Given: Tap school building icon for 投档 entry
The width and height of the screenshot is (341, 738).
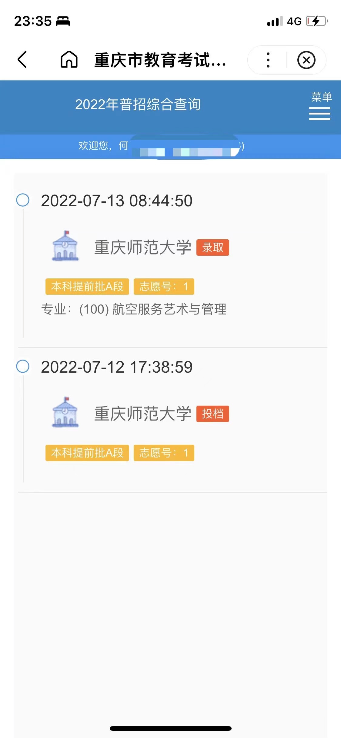Looking at the screenshot, I should (65, 412).
